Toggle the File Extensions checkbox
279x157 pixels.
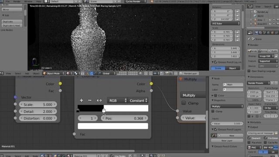pos(265,138)
